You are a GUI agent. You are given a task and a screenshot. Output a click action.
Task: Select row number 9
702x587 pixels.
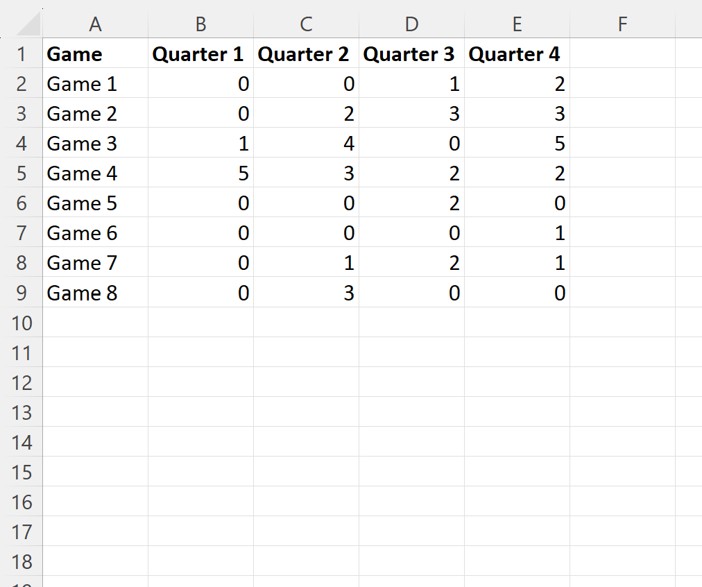(22, 292)
